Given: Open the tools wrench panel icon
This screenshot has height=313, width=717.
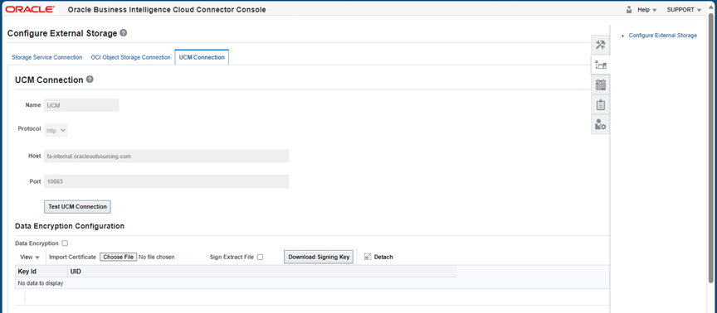Looking at the screenshot, I should click(600, 45).
